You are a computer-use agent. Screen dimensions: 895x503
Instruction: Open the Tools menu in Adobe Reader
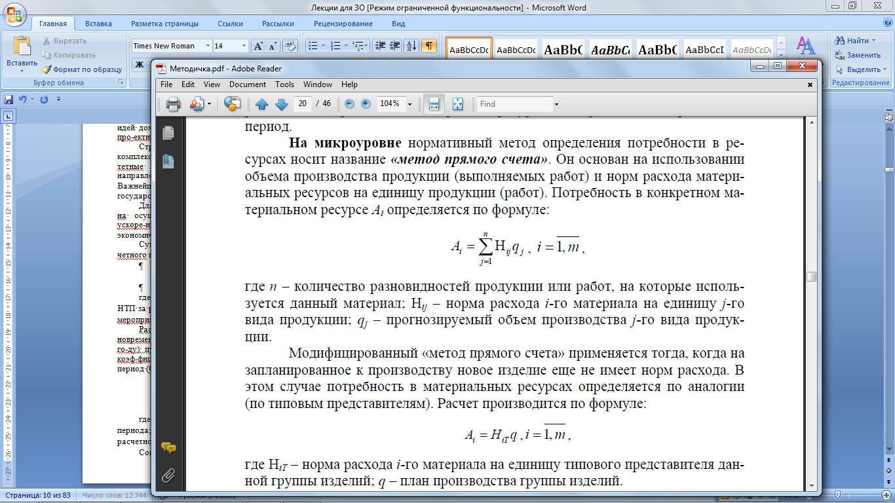point(285,84)
